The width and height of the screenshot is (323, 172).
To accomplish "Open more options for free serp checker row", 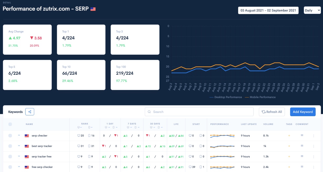I will point(313,167).
